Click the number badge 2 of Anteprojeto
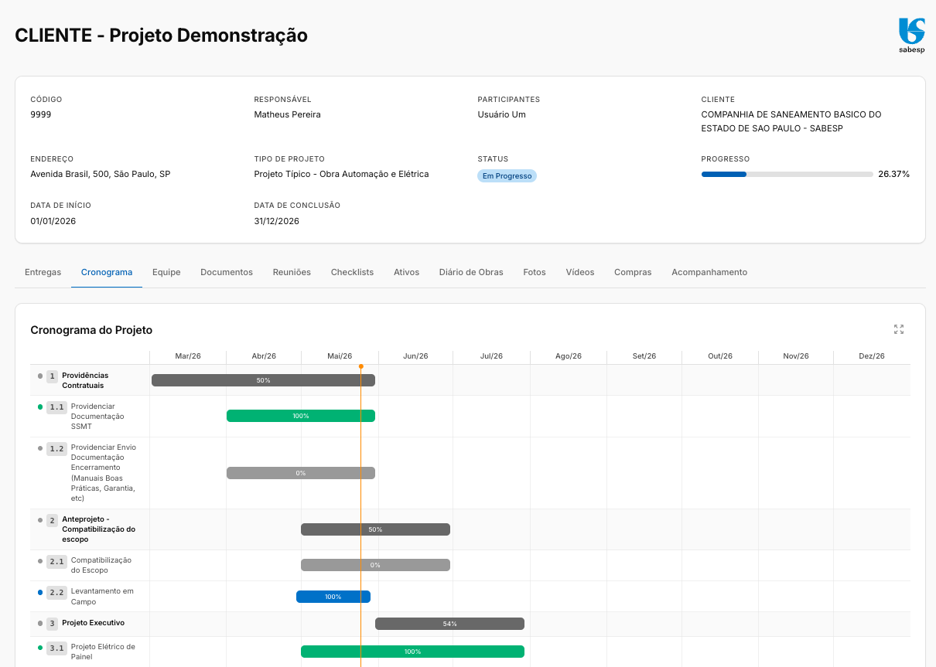This screenshot has width=936, height=667. 52,520
